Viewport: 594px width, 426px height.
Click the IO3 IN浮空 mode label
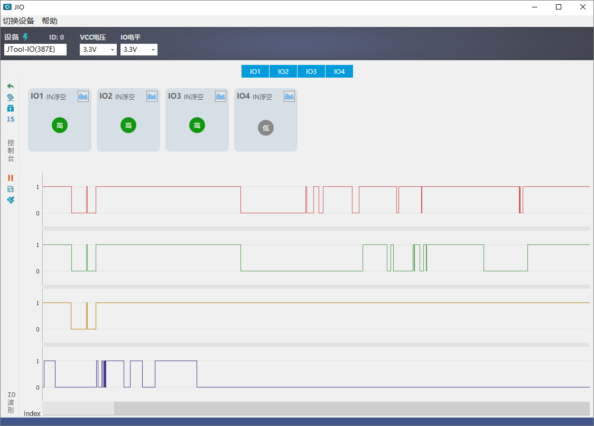tap(193, 97)
